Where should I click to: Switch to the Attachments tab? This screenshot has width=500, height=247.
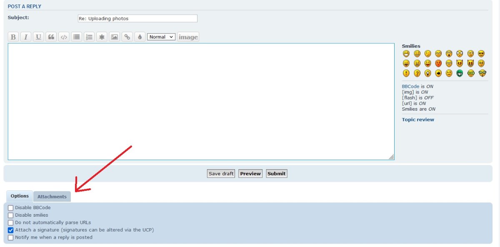(52, 197)
